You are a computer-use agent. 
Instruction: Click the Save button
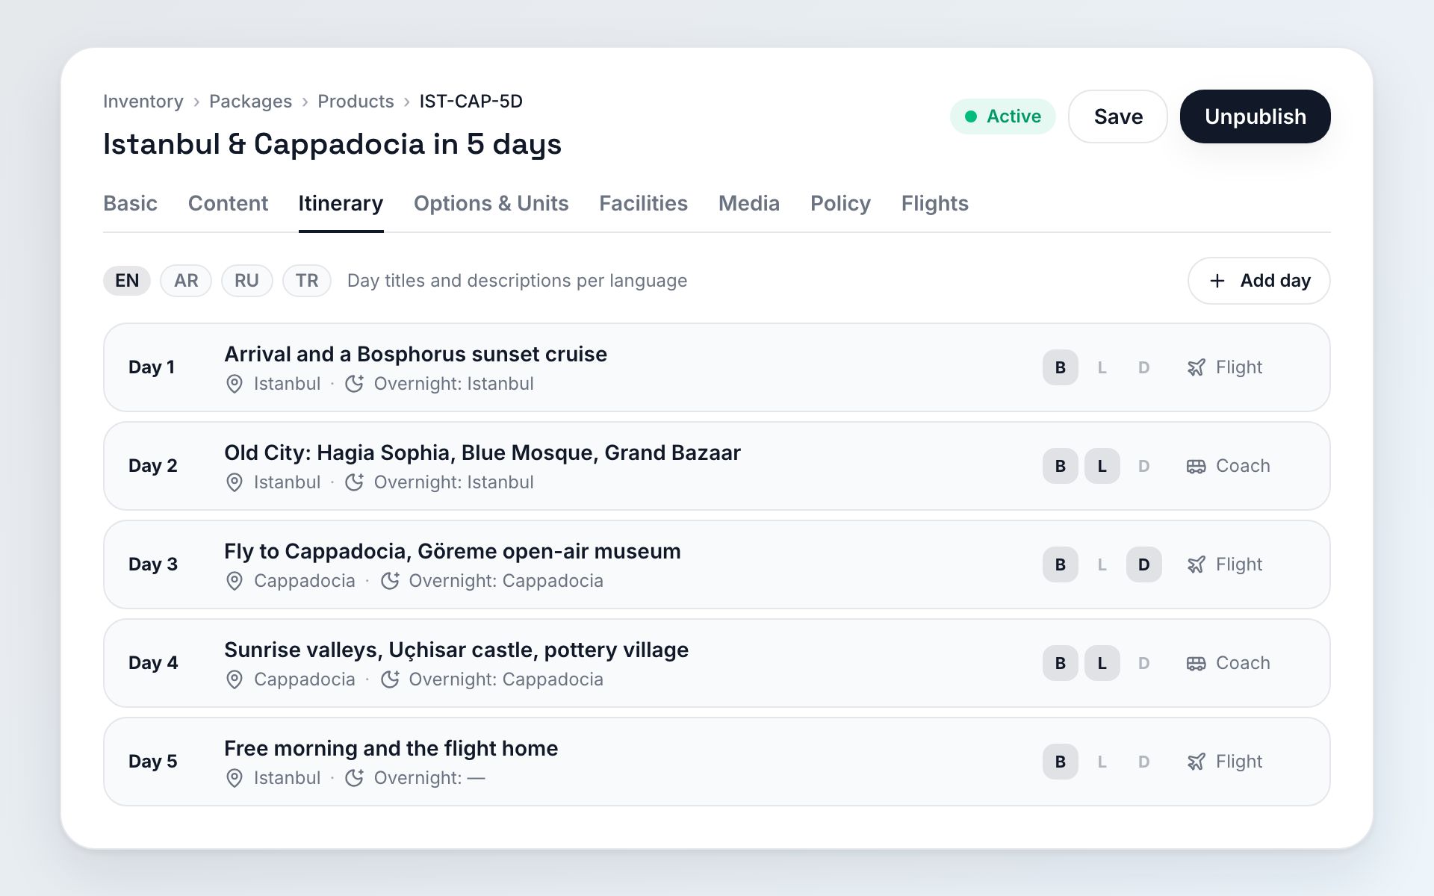(x=1118, y=116)
